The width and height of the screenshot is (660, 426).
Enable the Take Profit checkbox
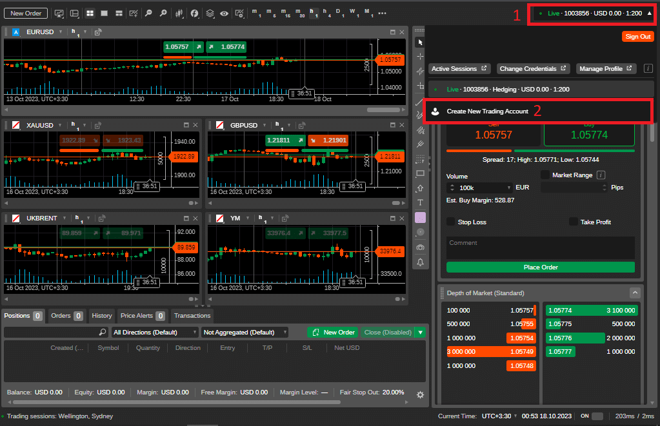[x=574, y=222]
